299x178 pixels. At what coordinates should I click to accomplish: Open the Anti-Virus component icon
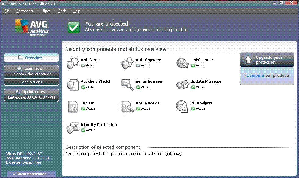coord(72,63)
